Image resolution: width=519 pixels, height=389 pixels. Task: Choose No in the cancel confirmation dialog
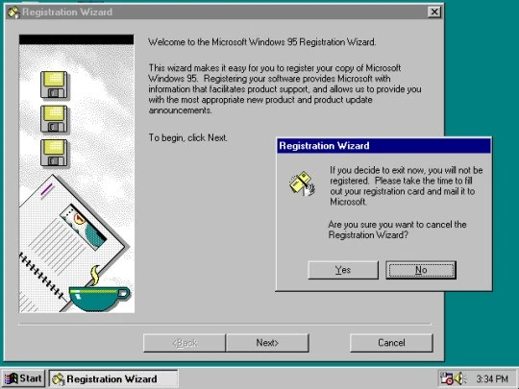pos(421,270)
